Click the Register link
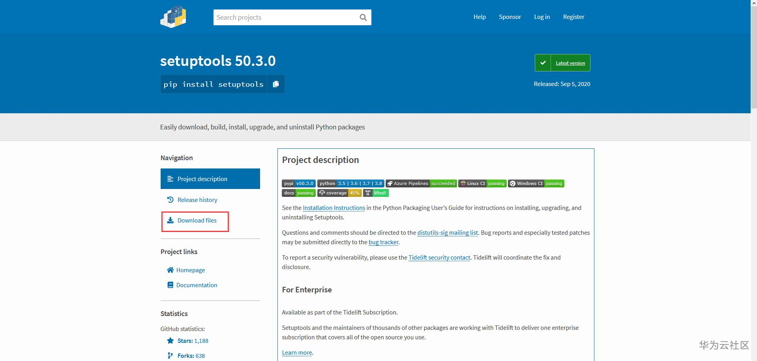Screen dimensions: 757x361 tap(573, 17)
